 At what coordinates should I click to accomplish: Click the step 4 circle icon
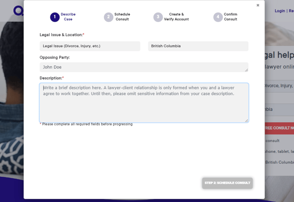click(218, 17)
